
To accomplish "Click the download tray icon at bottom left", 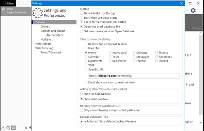I will point(3,128).
